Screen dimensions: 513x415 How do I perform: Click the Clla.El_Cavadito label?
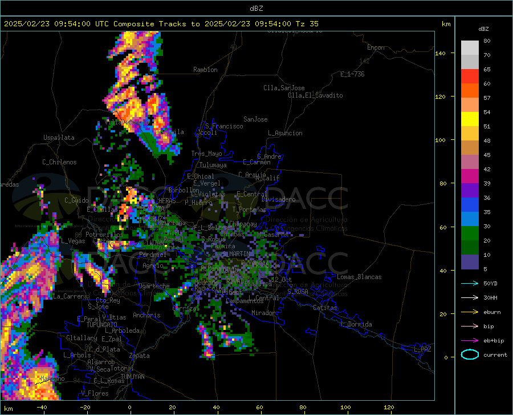point(315,95)
